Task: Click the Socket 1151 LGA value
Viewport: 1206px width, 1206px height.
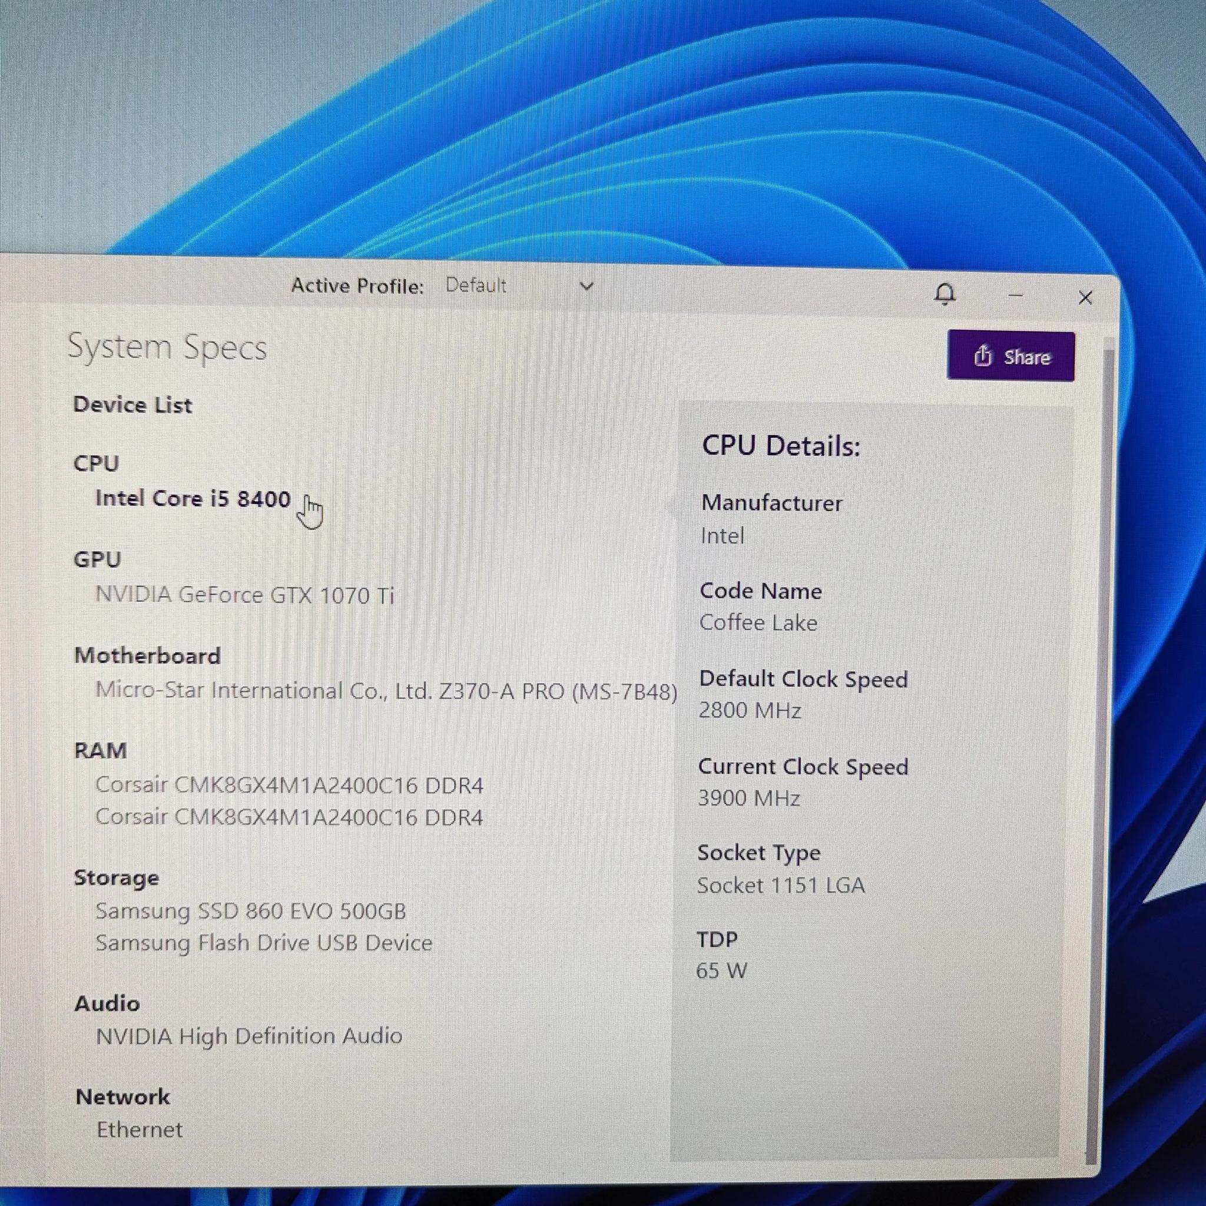Action: [x=781, y=885]
